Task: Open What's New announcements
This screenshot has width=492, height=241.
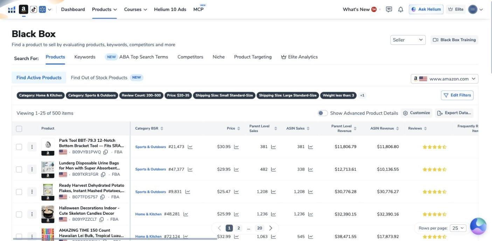Action: [x=360, y=9]
